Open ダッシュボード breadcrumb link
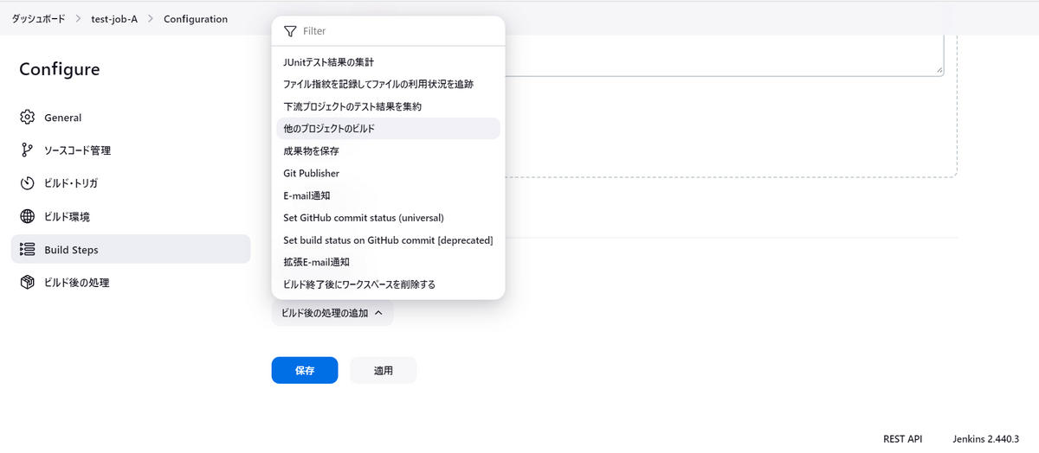Image resolution: width=1039 pixels, height=453 pixels. click(38, 18)
